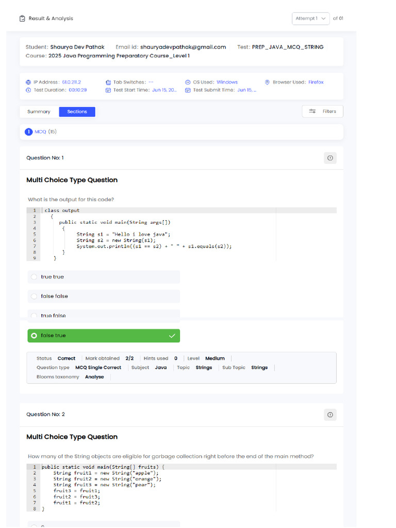Switch to the Sections tab
The image size is (396, 528).
coord(77,112)
